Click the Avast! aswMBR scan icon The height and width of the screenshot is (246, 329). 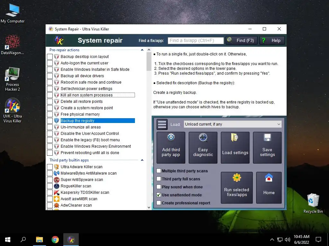[57, 199]
